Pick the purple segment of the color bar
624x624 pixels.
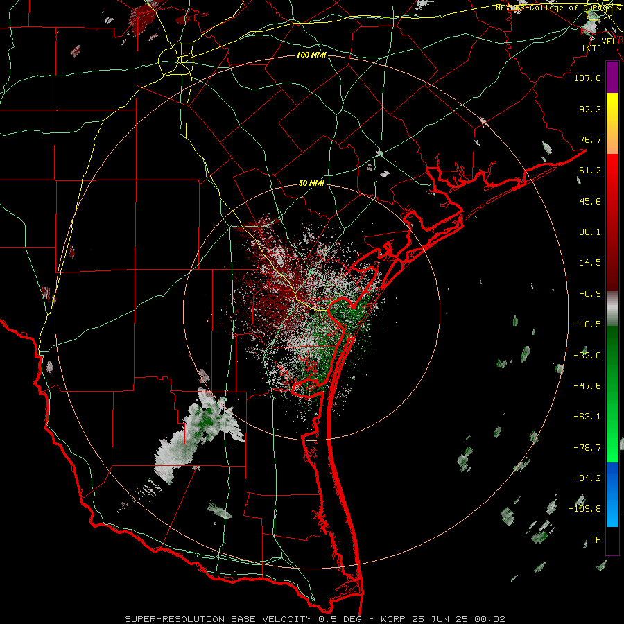coord(612,77)
